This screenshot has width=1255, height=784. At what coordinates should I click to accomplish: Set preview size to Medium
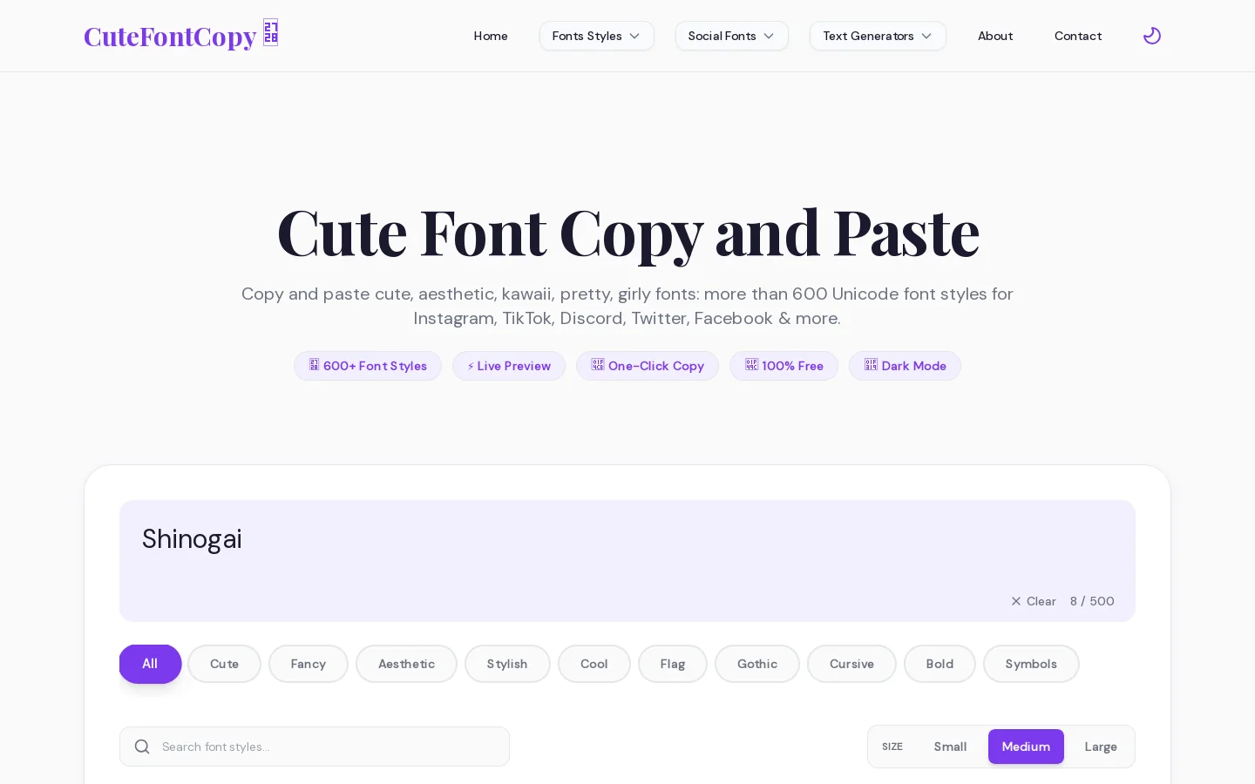pos(1026,747)
